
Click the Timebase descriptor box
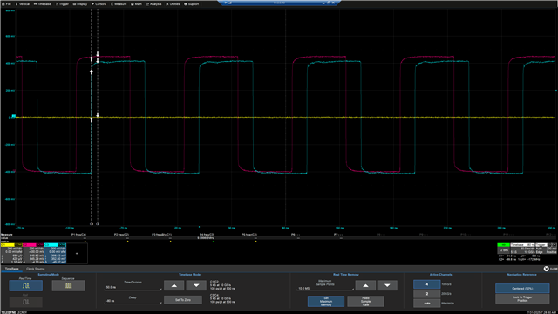522,249
